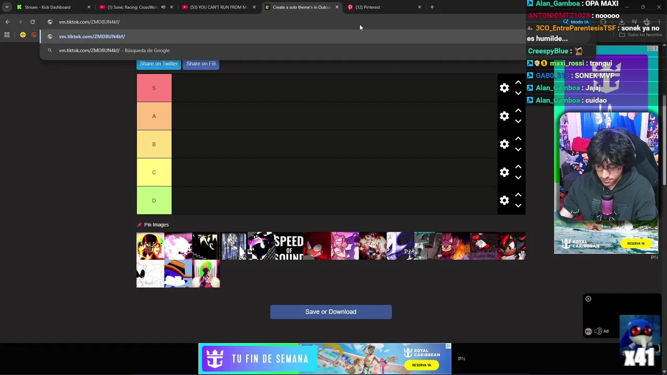Close the floating video ad

(588, 299)
